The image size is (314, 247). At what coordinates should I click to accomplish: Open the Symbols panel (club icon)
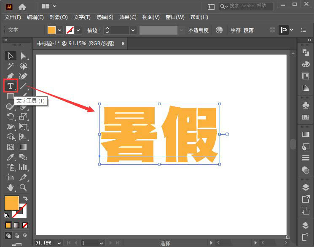(306, 105)
